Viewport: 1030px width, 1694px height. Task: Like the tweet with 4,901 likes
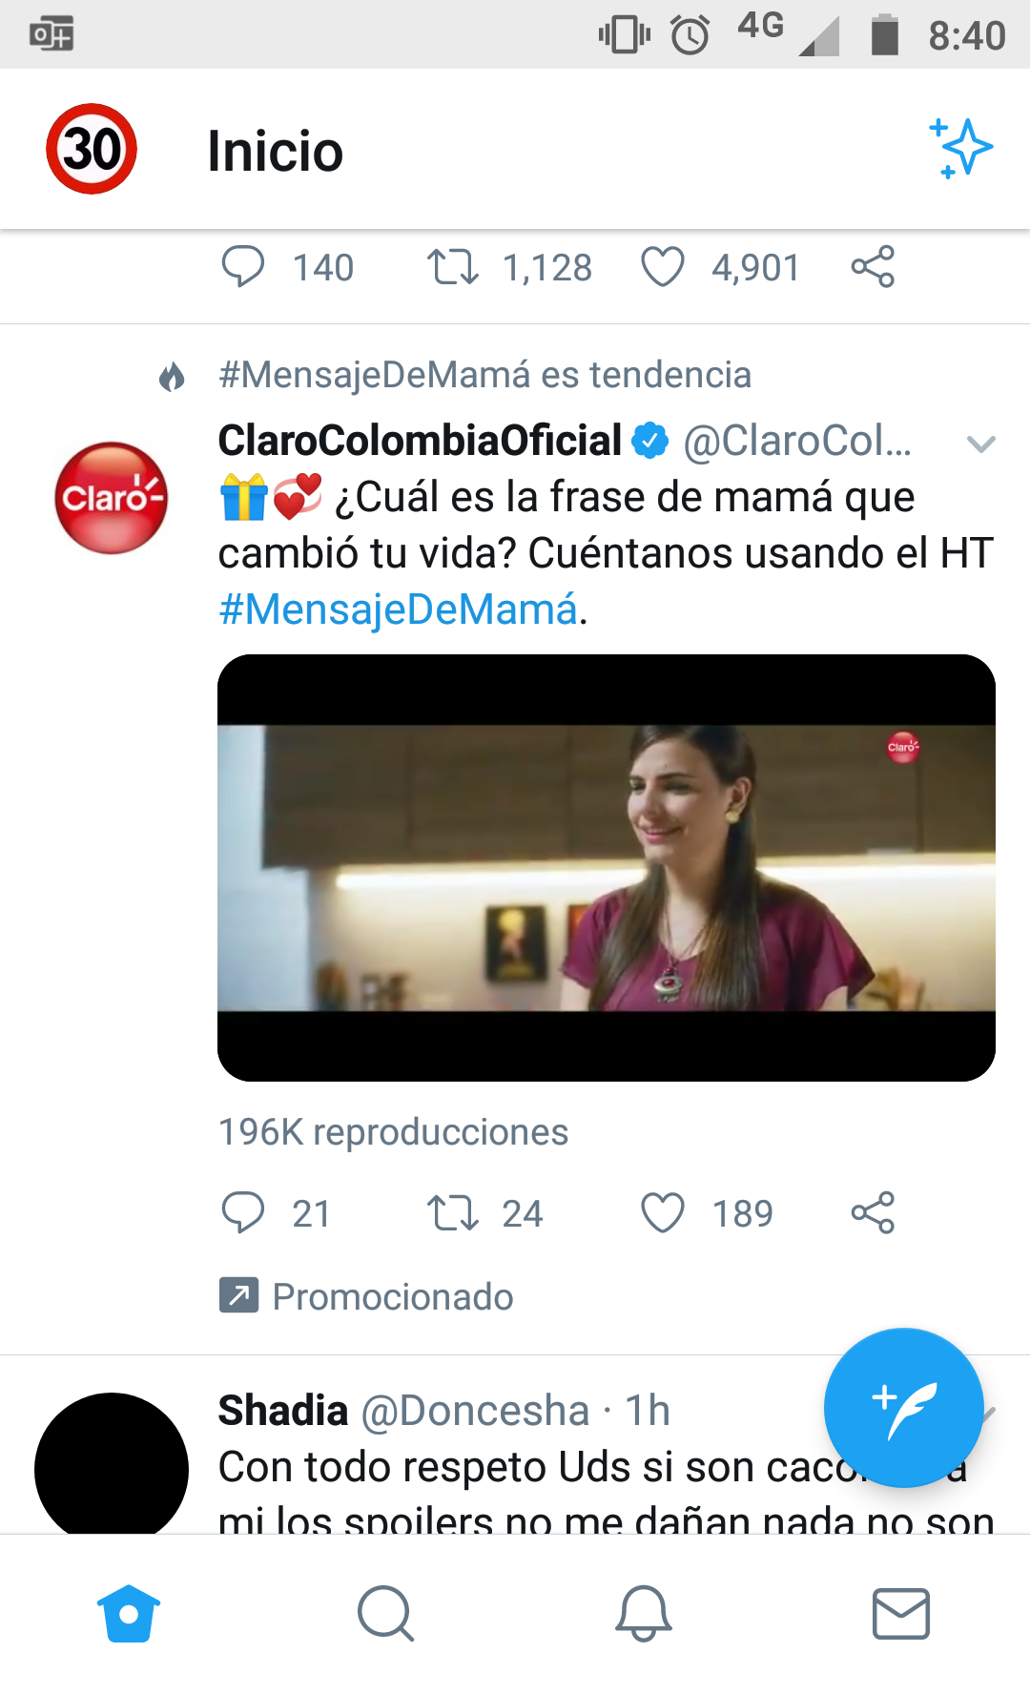pos(663,267)
